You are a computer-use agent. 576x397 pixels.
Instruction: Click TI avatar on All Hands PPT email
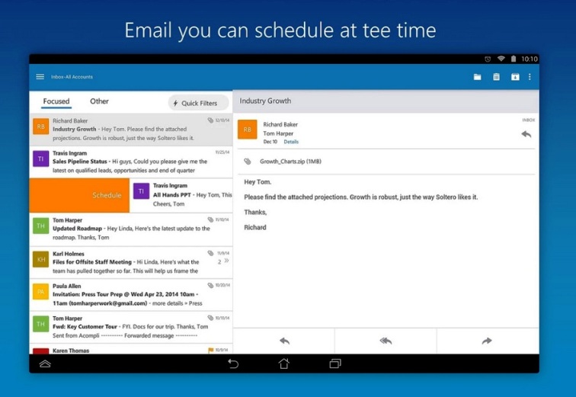coord(141,191)
